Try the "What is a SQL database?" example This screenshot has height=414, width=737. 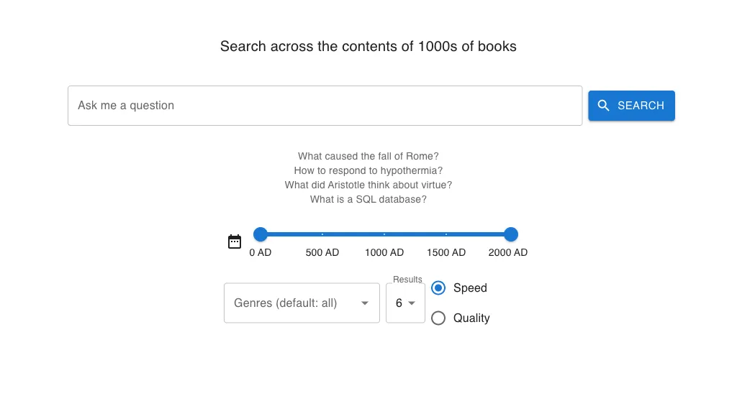[x=368, y=199]
